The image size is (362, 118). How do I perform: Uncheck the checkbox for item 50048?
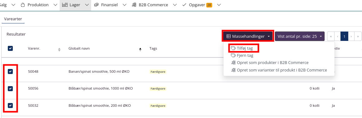(10, 71)
